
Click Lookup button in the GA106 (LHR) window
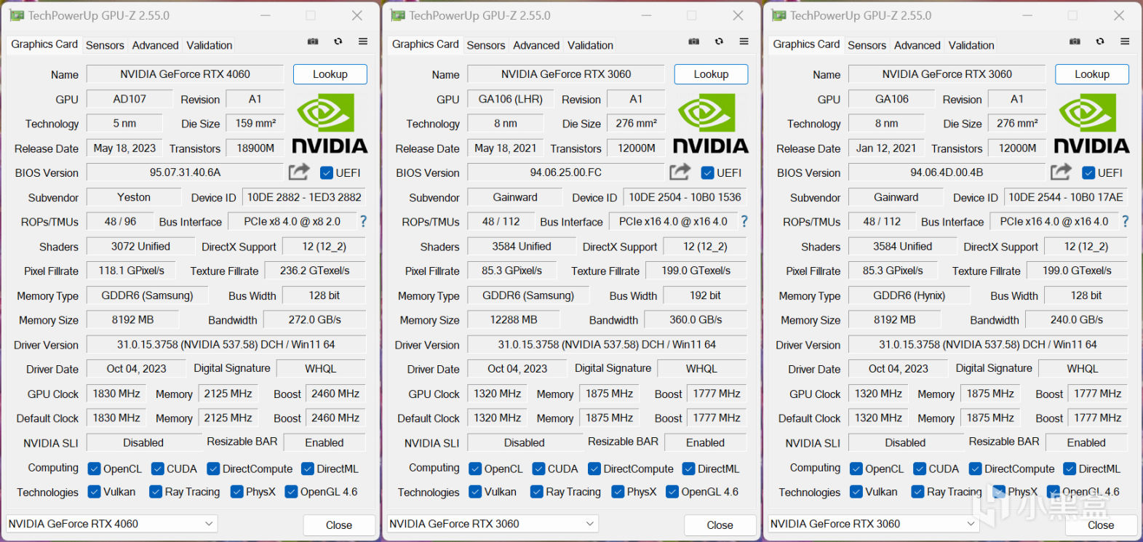point(712,74)
